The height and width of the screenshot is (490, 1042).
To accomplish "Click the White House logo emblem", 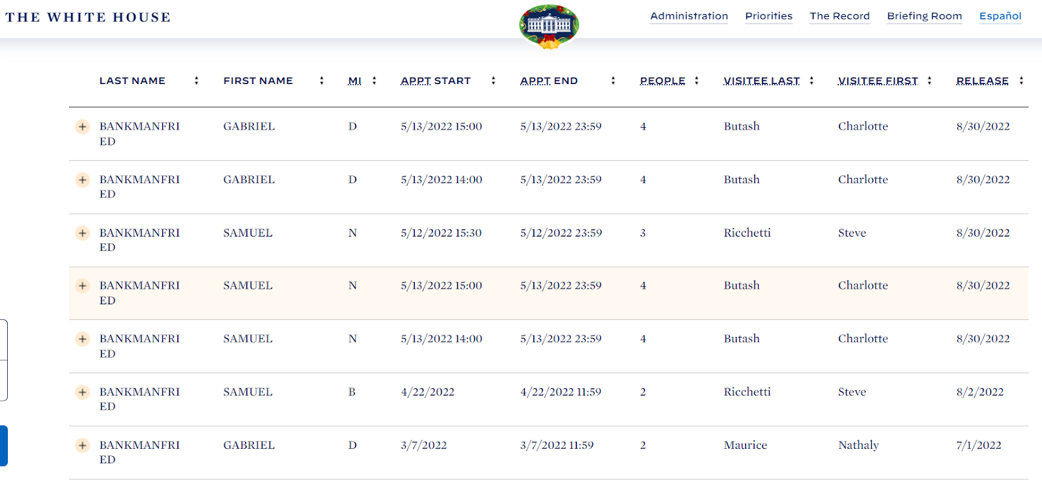I will [x=549, y=27].
